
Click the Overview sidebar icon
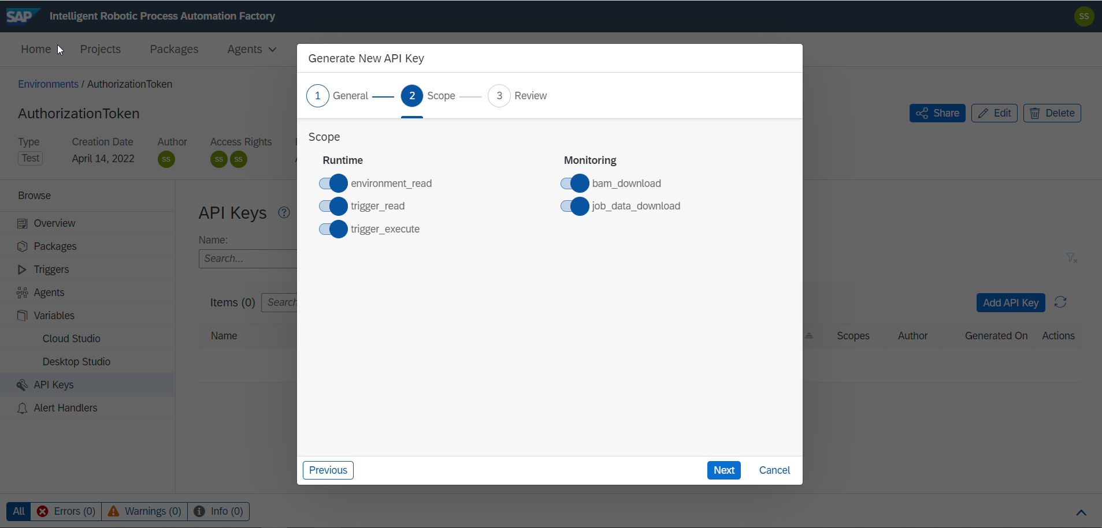[23, 223]
